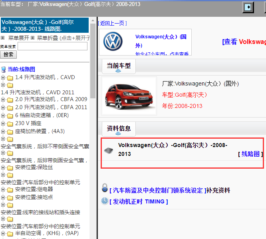The image size is (266, 239).
Task: Click folder icon above 安全气囊系统,后排带侧面安全气囊
Action: coord(10,153)
